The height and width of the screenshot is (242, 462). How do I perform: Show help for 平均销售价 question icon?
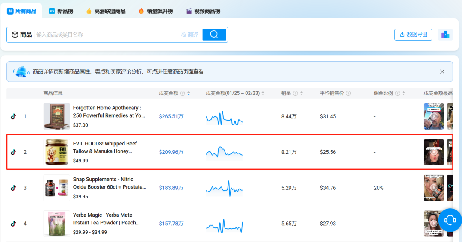348,93
